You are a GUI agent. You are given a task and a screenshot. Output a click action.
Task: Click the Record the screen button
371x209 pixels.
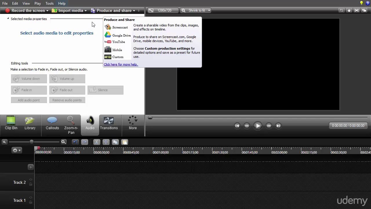coord(25,10)
